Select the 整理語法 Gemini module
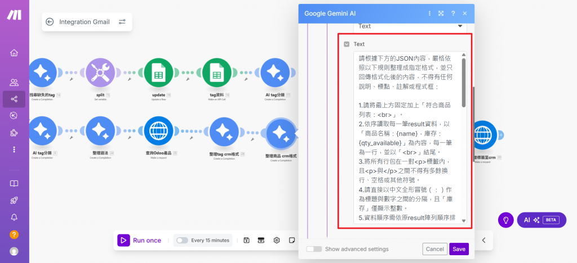Image resolution: width=577 pixels, height=263 pixels. 100,130
